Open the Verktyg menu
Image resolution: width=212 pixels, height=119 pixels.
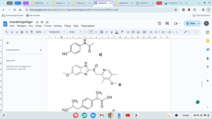[58, 26]
